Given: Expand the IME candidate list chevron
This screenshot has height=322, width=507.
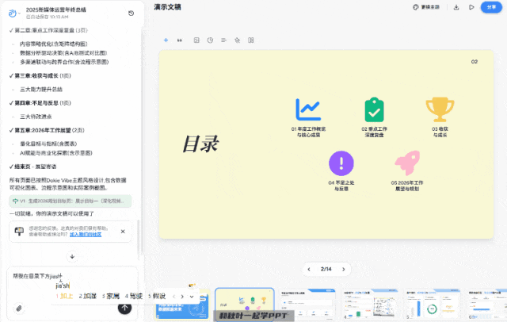Looking at the screenshot, I should (192, 297).
